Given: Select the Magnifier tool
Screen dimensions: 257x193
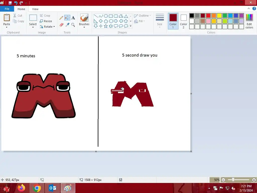Looking at the screenshot, I should coord(73,25).
